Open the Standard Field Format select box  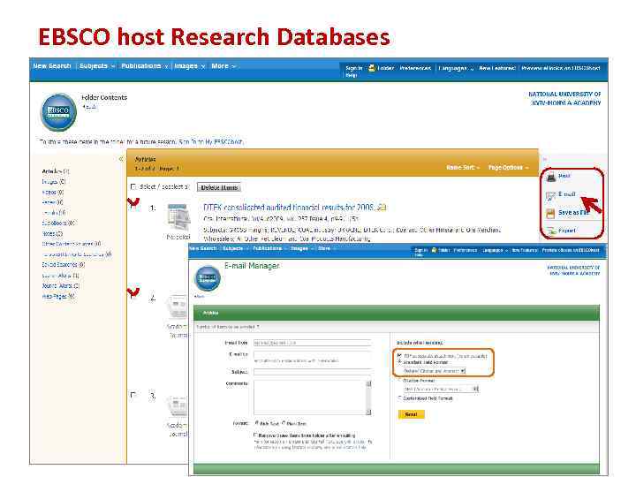pos(435,371)
